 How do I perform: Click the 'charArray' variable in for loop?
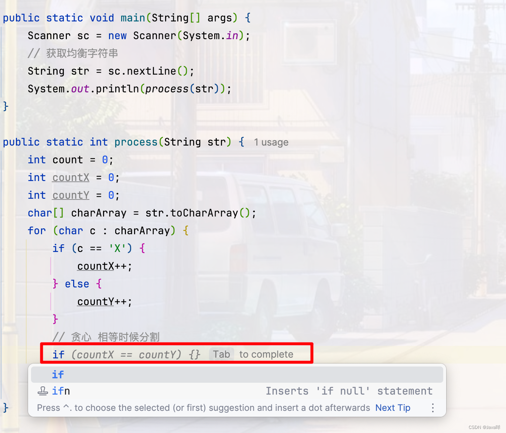(142, 231)
